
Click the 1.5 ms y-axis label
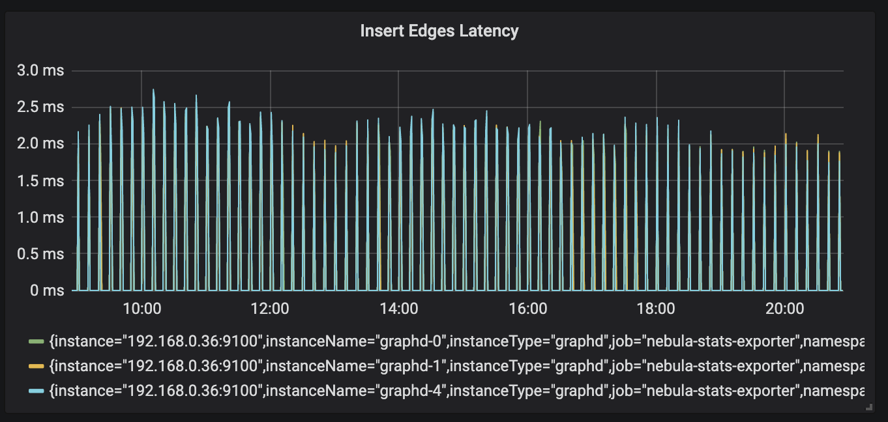[39, 180]
